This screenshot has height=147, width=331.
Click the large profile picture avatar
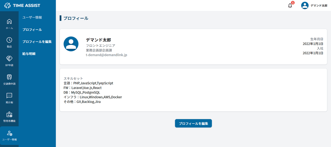point(71,44)
